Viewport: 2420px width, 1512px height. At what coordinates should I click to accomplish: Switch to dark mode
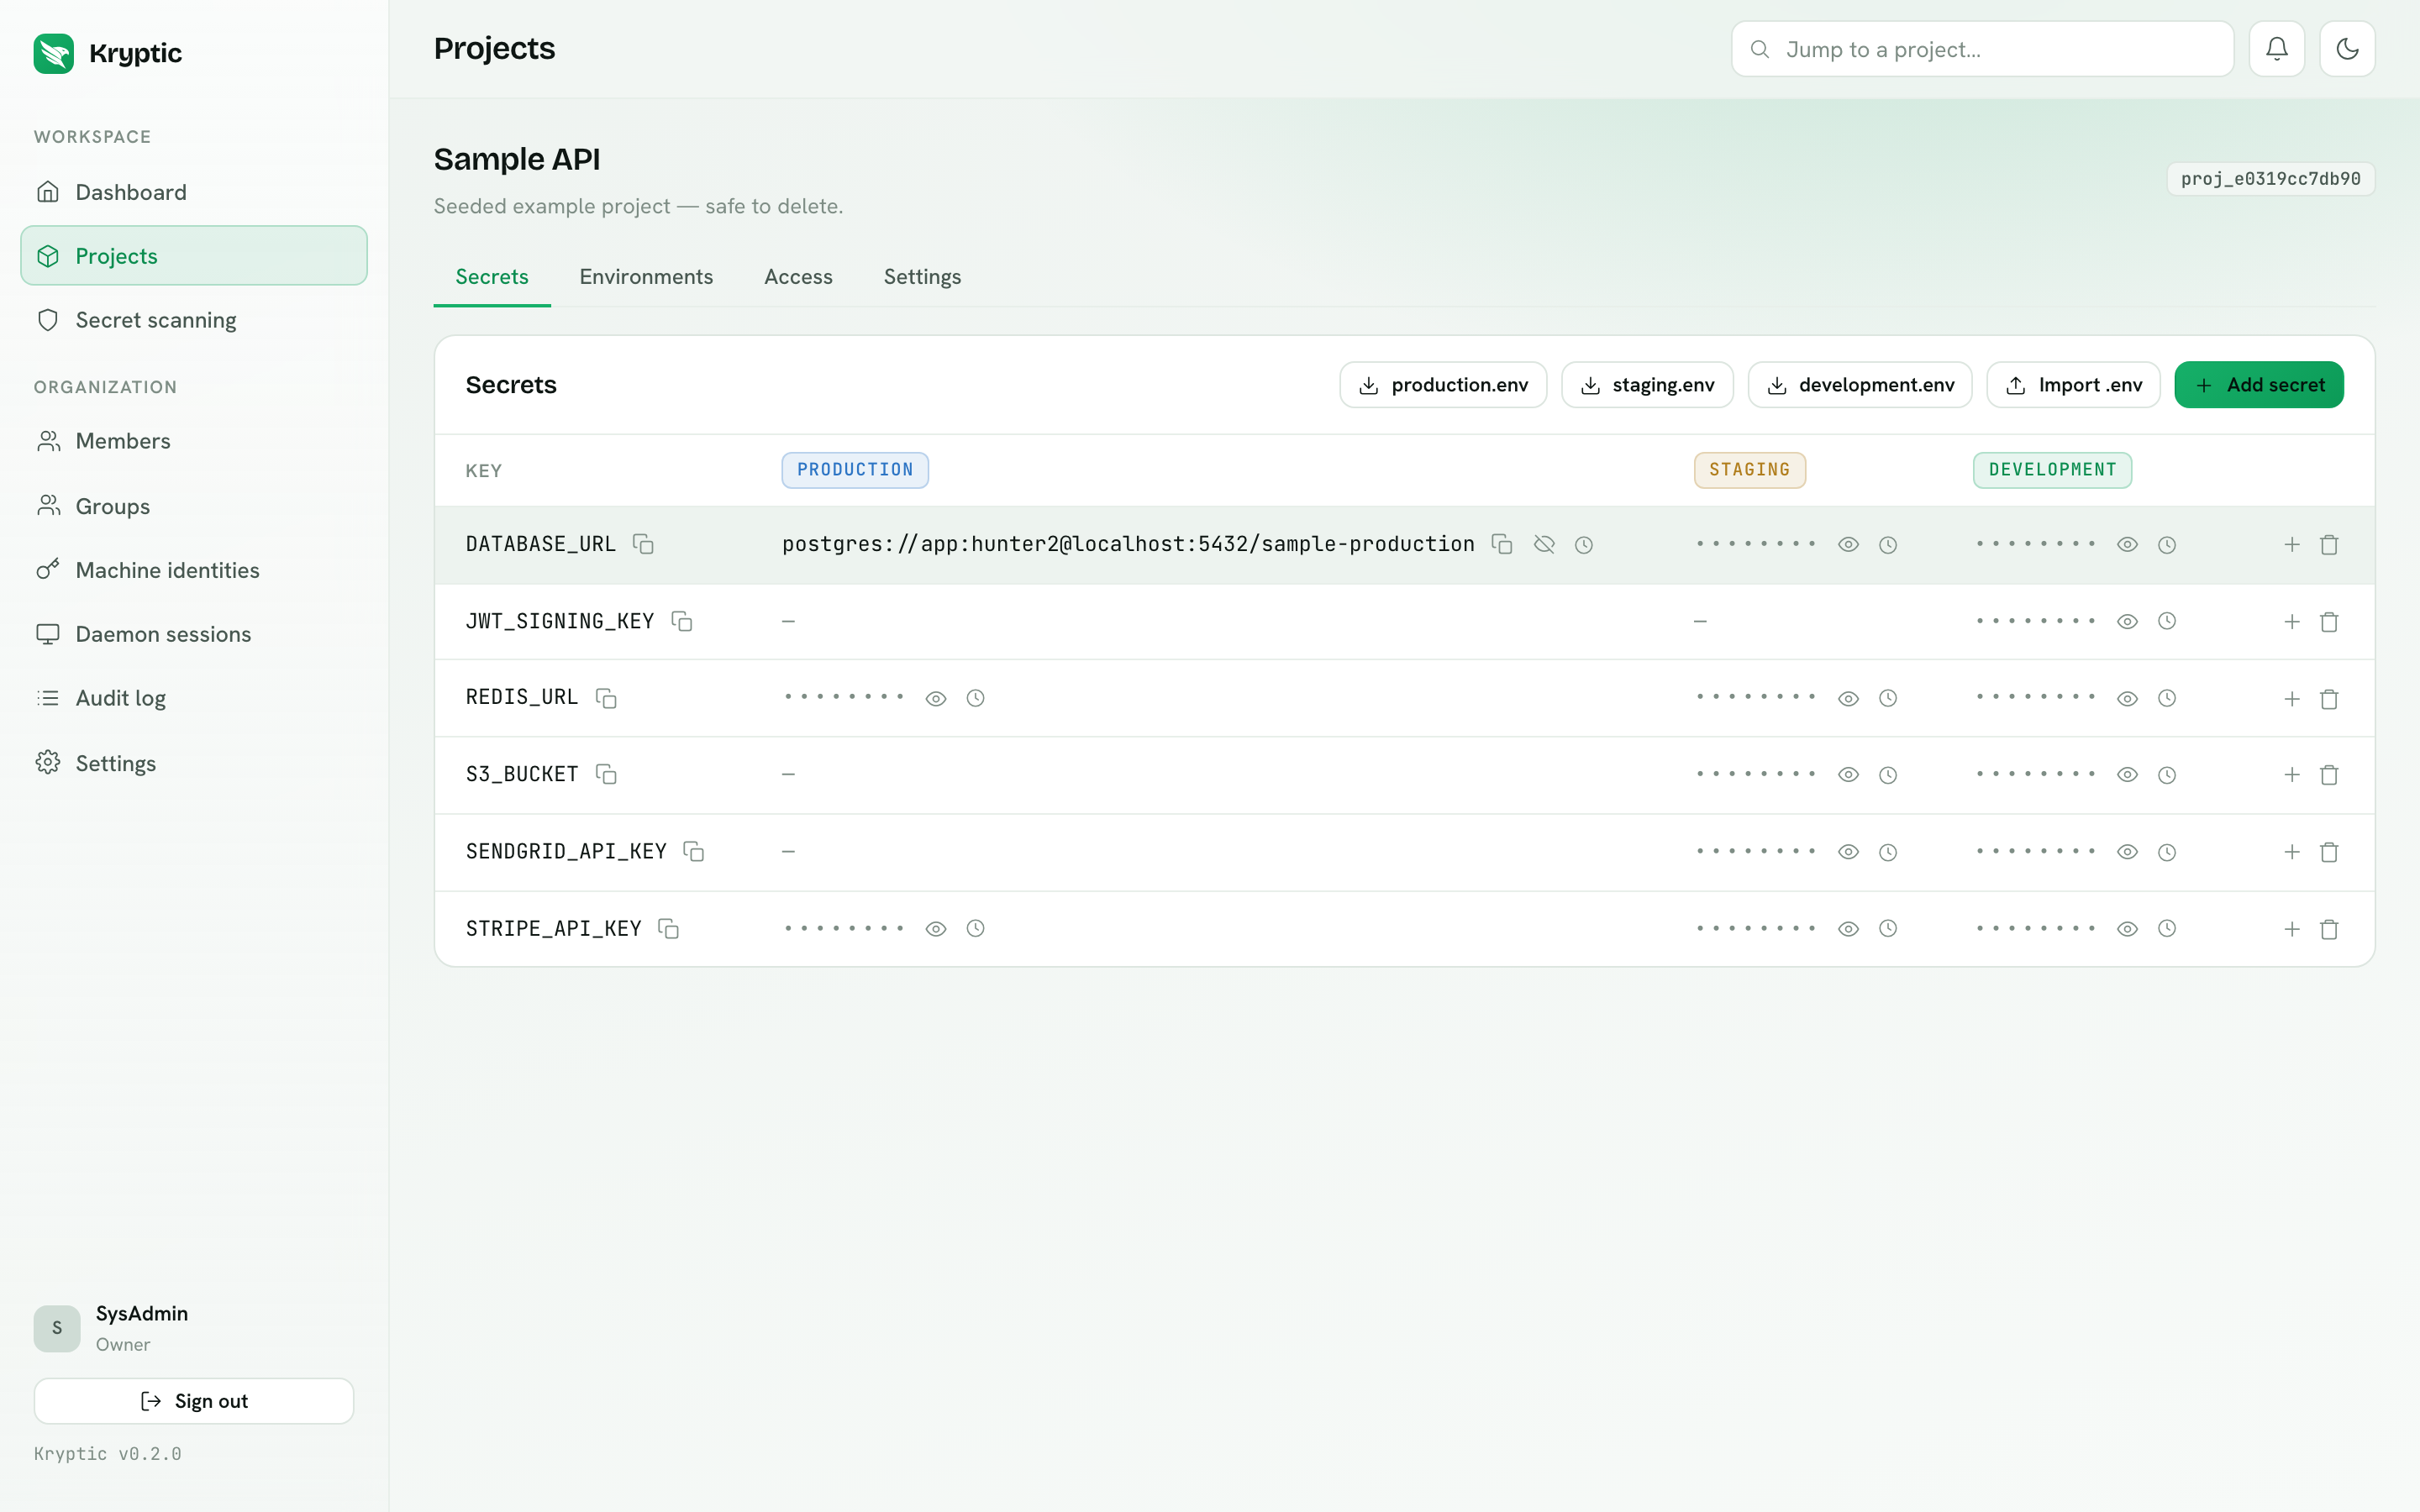click(x=2347, y=49)
